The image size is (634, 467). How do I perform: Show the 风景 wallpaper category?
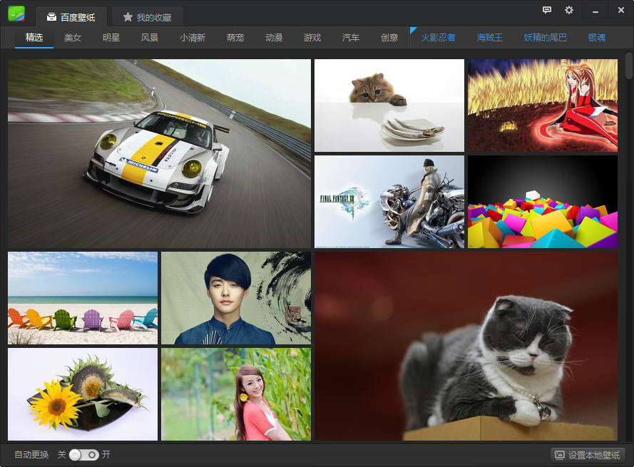[149, 38]
